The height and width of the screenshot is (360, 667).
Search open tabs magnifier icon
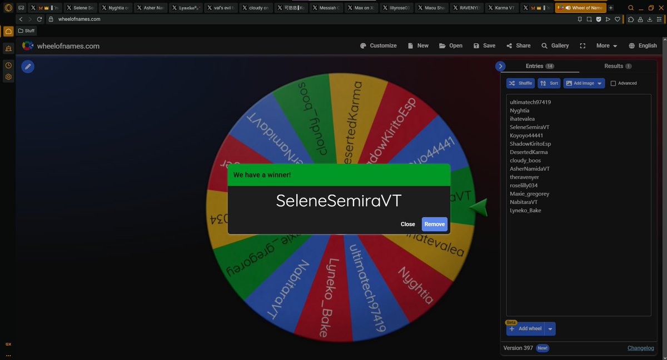[631, 8]
